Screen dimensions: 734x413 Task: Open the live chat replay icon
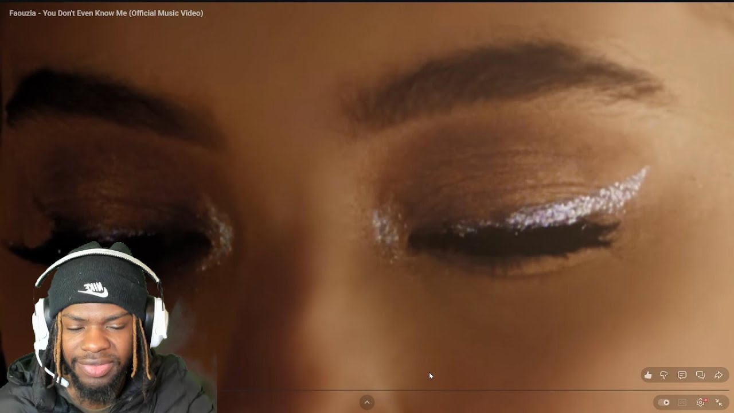click(700, 375)
